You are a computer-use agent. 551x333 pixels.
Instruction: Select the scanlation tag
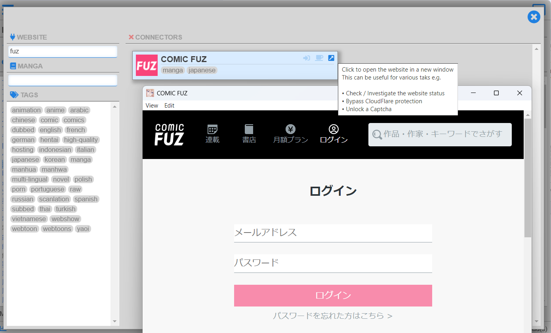click(54, 199)
